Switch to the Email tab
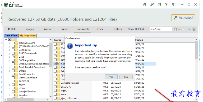Viewport: 203px width, 102px height. [x=100, y=29]
